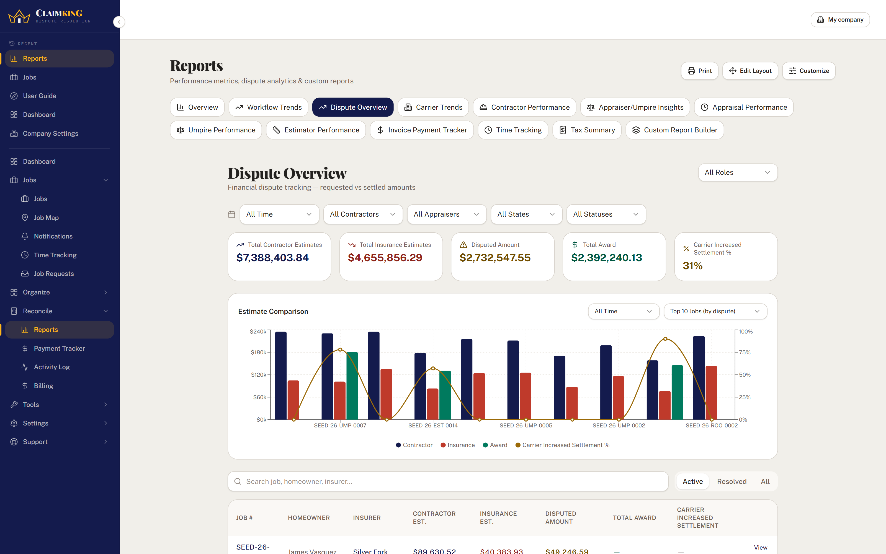Image resolution: width=886 pixels, height=554 pixels.
Task: Switch to the Carrier Trends tab
Action: [433, 107]
